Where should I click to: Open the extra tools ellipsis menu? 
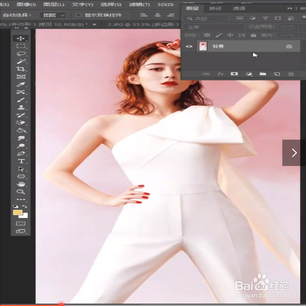coord(21,199)
